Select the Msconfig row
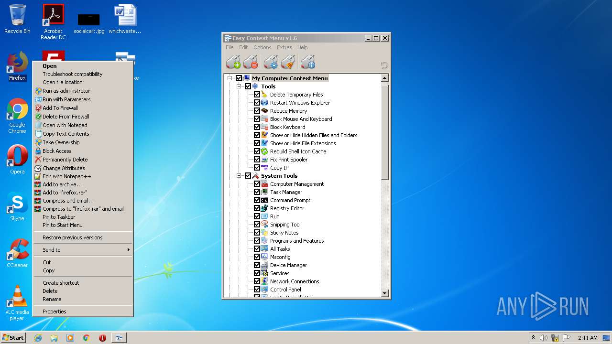Image resolution: width=612 pixels, height=344 pixels. [280, 257]
